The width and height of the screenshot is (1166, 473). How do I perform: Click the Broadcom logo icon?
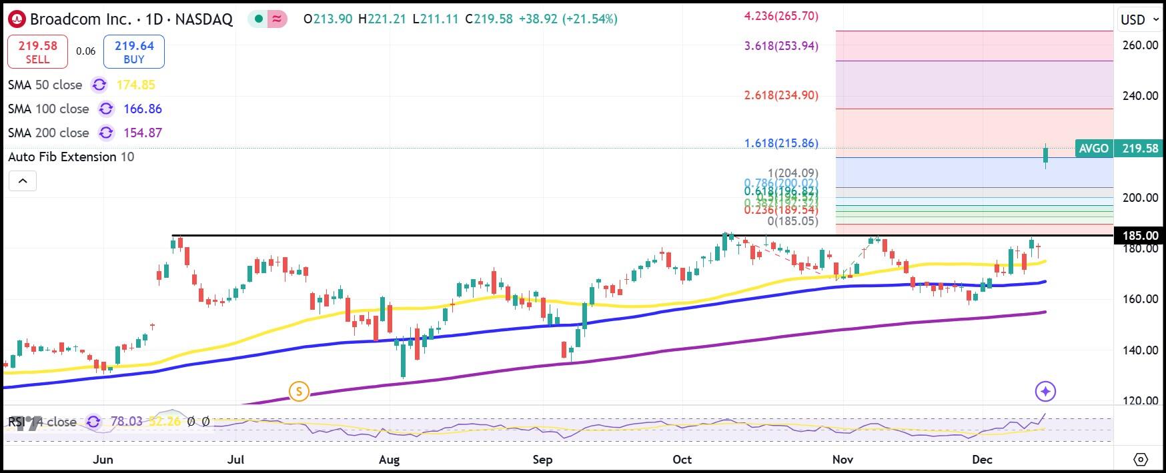[17, 19]
